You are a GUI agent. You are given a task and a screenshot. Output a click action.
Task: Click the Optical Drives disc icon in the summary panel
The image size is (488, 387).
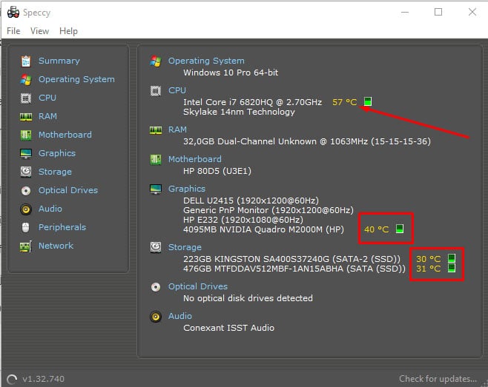156,286
